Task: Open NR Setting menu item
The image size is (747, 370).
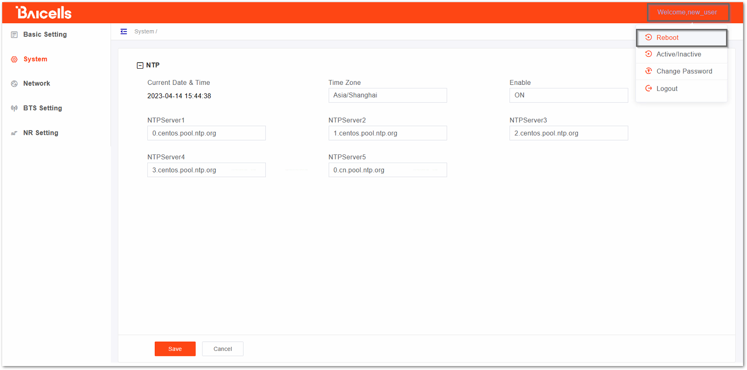Action: (x=41, y=133)
